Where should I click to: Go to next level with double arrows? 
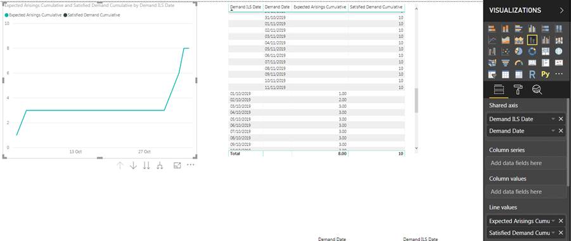(146, 166)
